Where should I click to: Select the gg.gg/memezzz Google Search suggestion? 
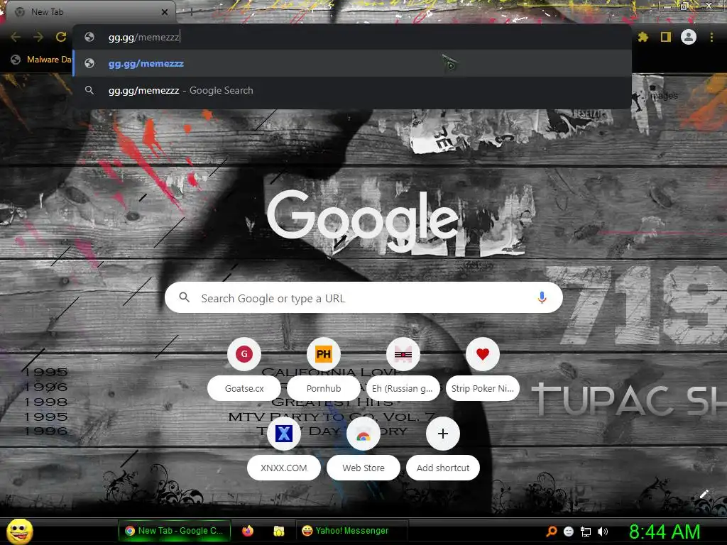click(352, 90)
